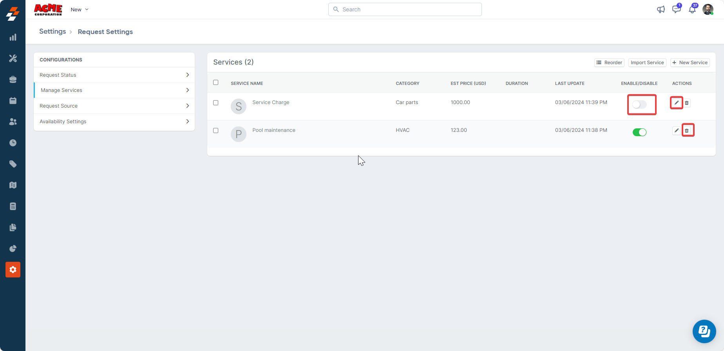Expand the Availability Settings chevron
724x351 pixels.
pos(188,121)
